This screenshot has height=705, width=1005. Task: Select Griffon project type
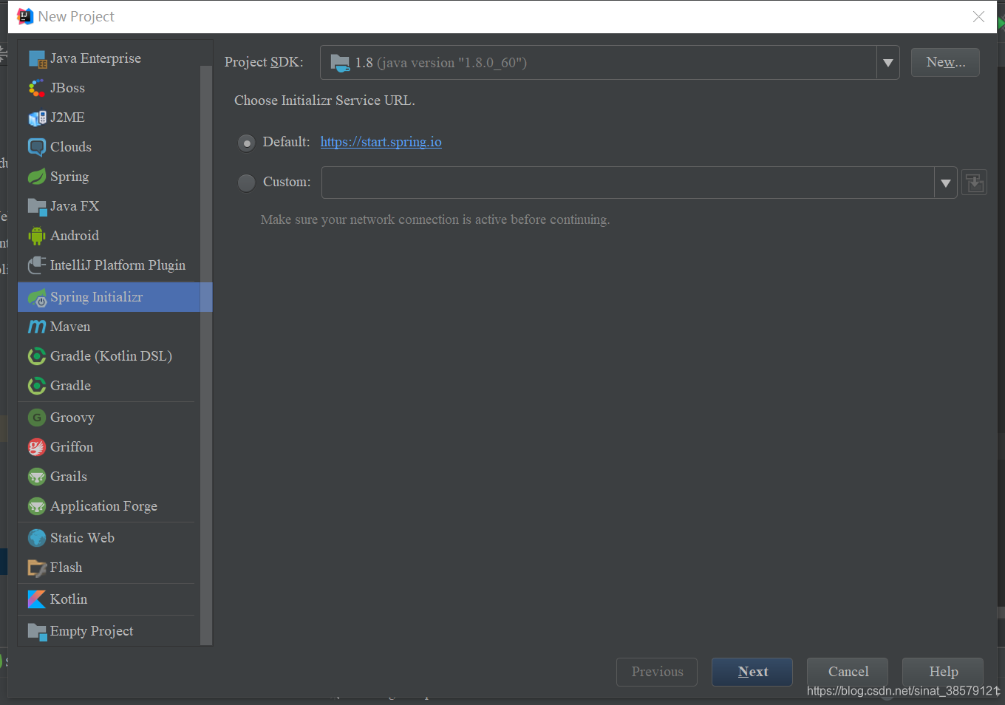coord(108,447)
